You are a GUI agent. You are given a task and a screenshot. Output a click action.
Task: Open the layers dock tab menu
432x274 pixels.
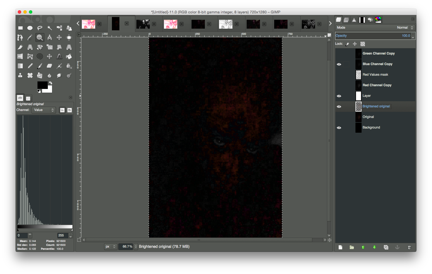413,19
